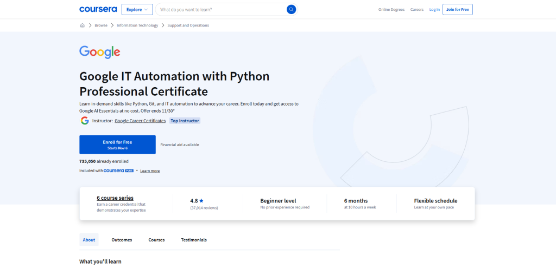556x269 pixels.
Task: Click the 4.8 star rating
Action: [x=197, y=201]
